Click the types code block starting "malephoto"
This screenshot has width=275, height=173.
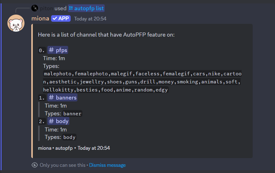[x=142, y=82]
